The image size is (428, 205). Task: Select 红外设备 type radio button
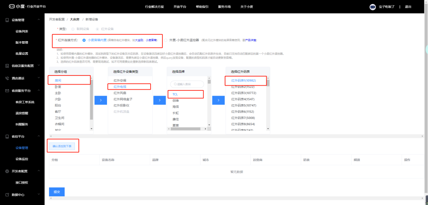(97, 29)
